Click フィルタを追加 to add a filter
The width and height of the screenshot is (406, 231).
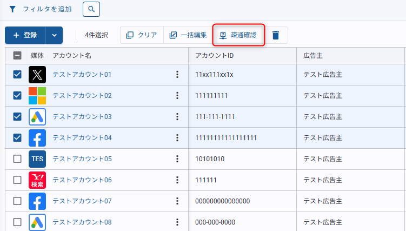click(41, 9)
